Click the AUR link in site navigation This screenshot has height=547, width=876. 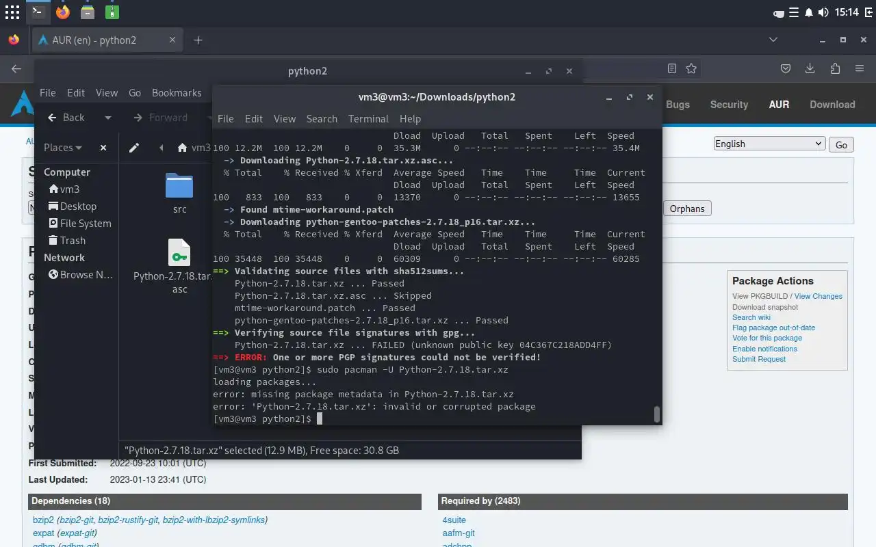(779, 105)
